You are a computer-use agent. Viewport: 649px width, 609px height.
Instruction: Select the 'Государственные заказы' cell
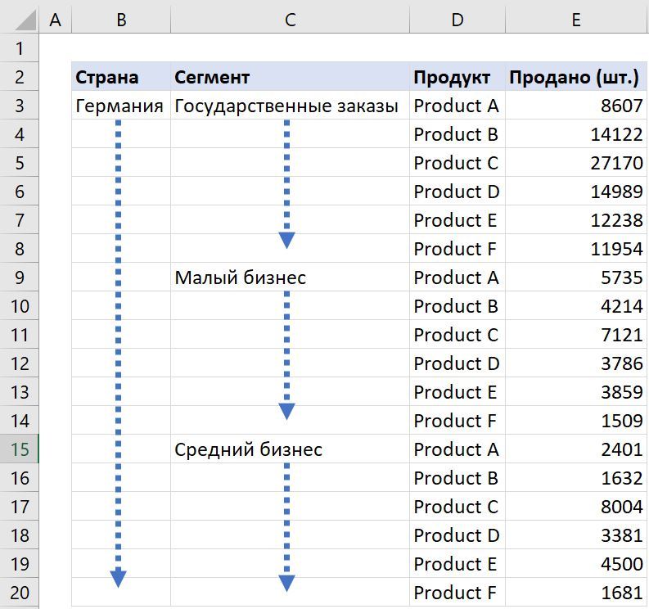tap(291, 106)
